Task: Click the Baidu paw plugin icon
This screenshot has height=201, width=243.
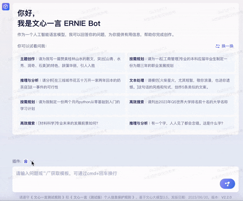Action: tap(25, 161)
